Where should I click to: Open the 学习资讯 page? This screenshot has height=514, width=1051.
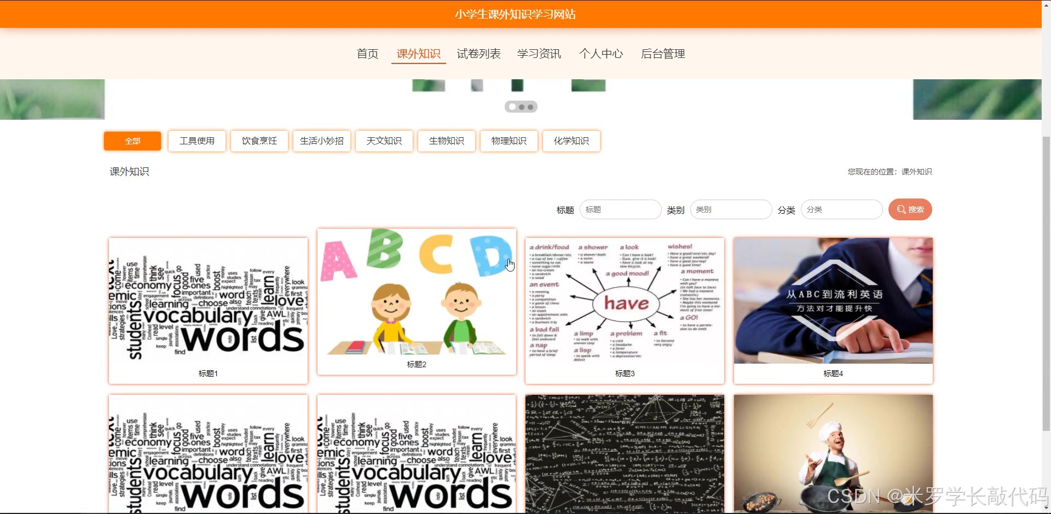[x=540, y=54]
